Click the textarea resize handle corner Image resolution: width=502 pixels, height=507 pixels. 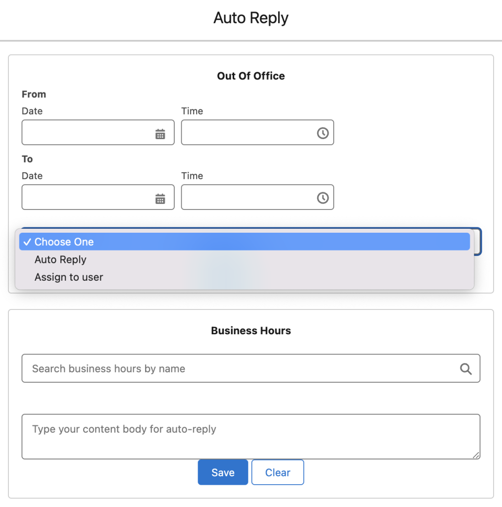(x=476, y=456)
